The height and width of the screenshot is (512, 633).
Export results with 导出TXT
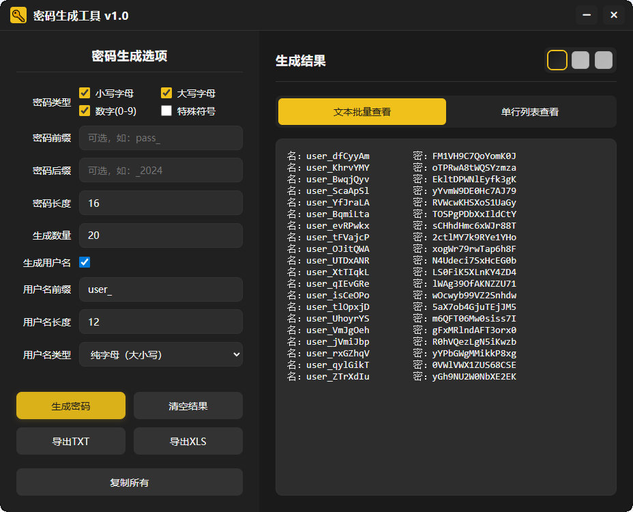coord(71,441)
